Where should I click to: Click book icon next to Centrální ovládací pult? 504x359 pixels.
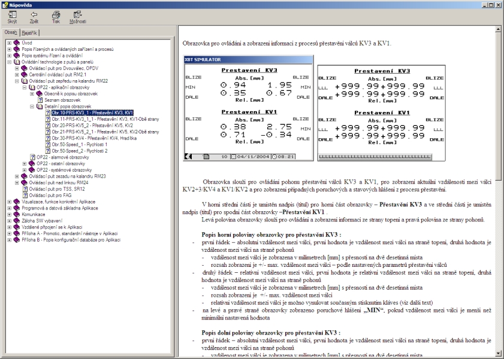click(25, 74)
